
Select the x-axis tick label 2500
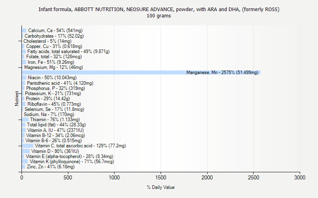click(254, 177)
